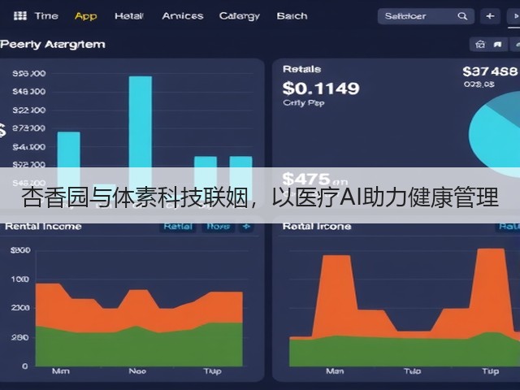Click the $37 488 total value
The width and height of the screenshot is (520, 390).
pos(490,71)
